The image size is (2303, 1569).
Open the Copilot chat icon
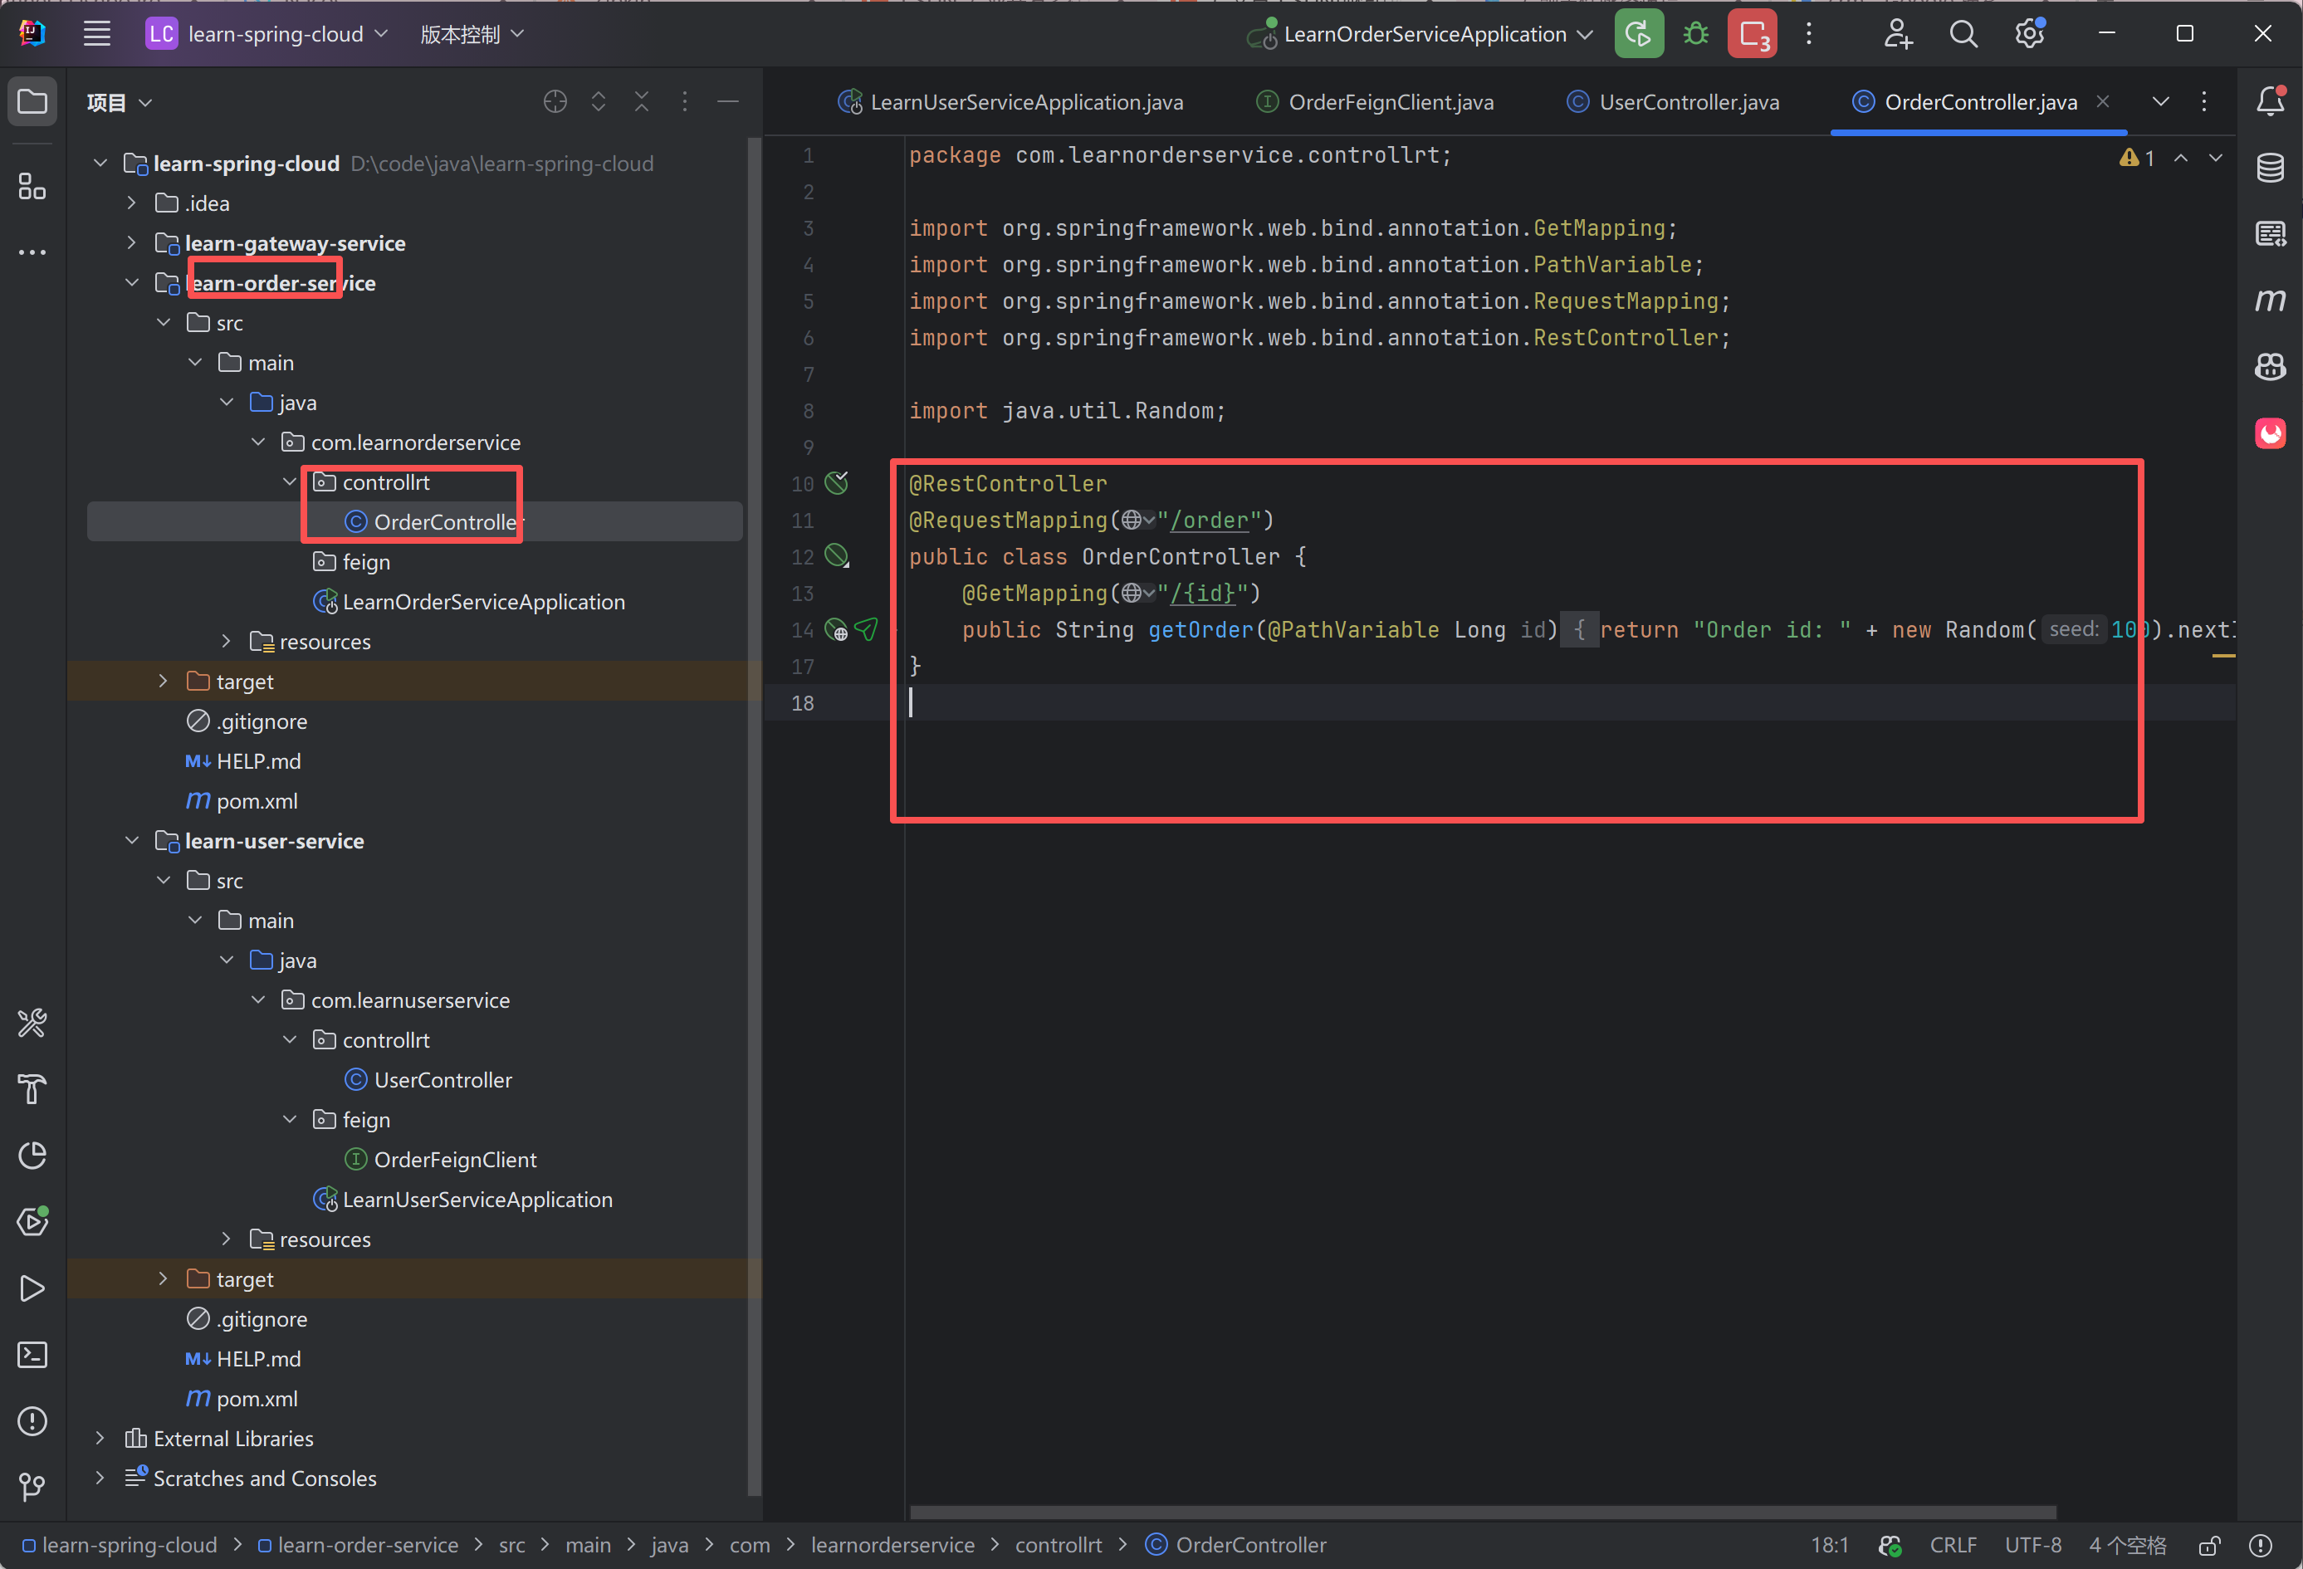coord(2271,367)
